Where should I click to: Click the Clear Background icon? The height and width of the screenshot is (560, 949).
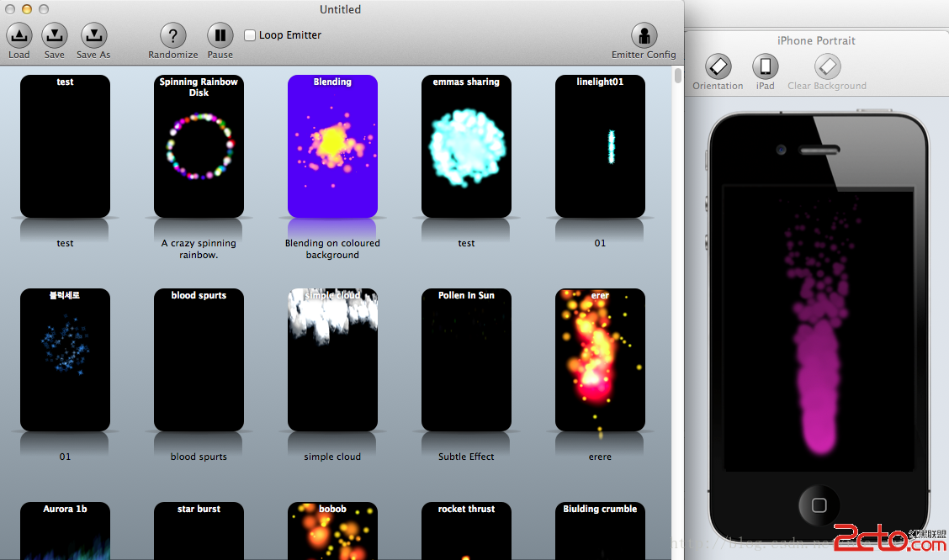[827, 66]
